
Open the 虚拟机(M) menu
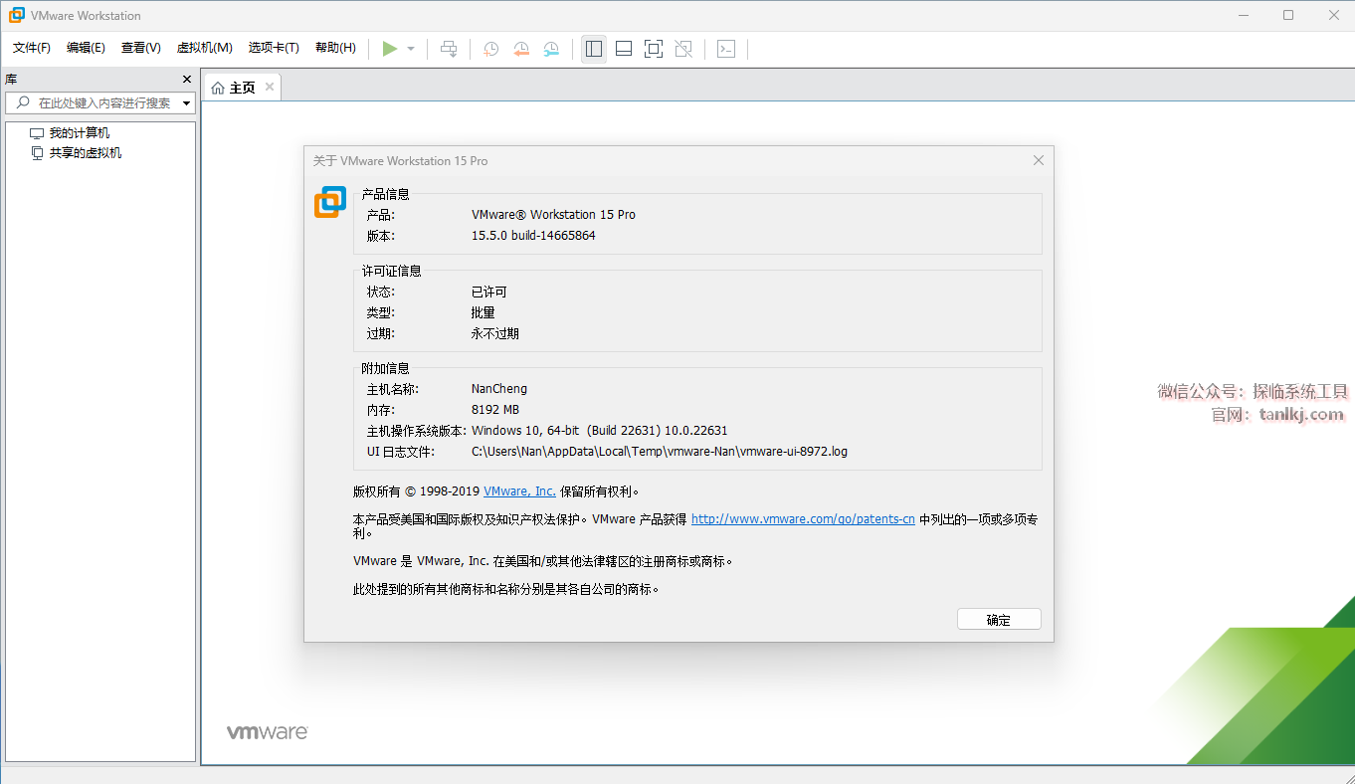204,48
